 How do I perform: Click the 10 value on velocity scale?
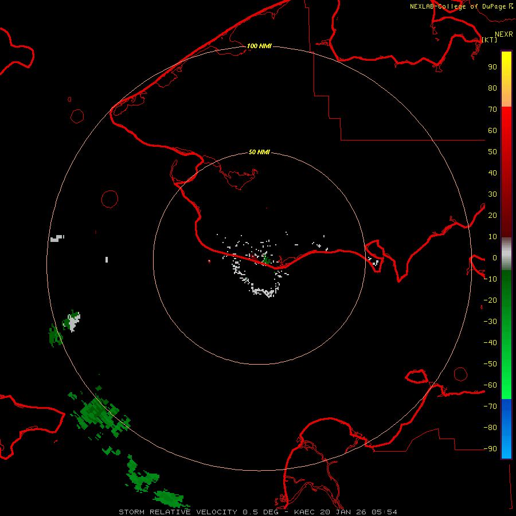click(x=492, y=237)
